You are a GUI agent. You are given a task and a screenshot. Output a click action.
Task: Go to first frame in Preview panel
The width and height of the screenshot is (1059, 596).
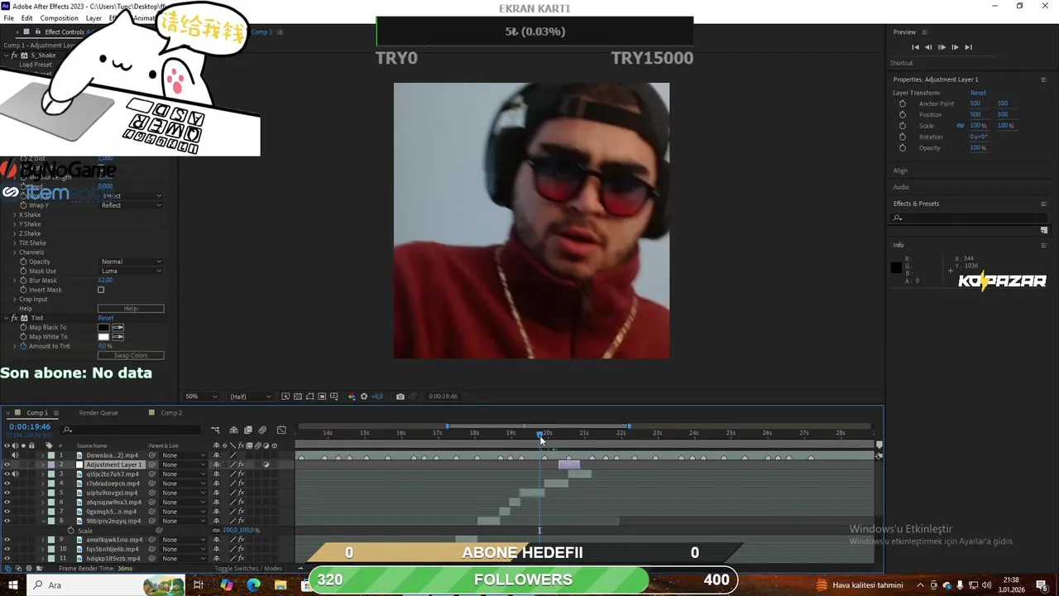click(x=915, y=47)
